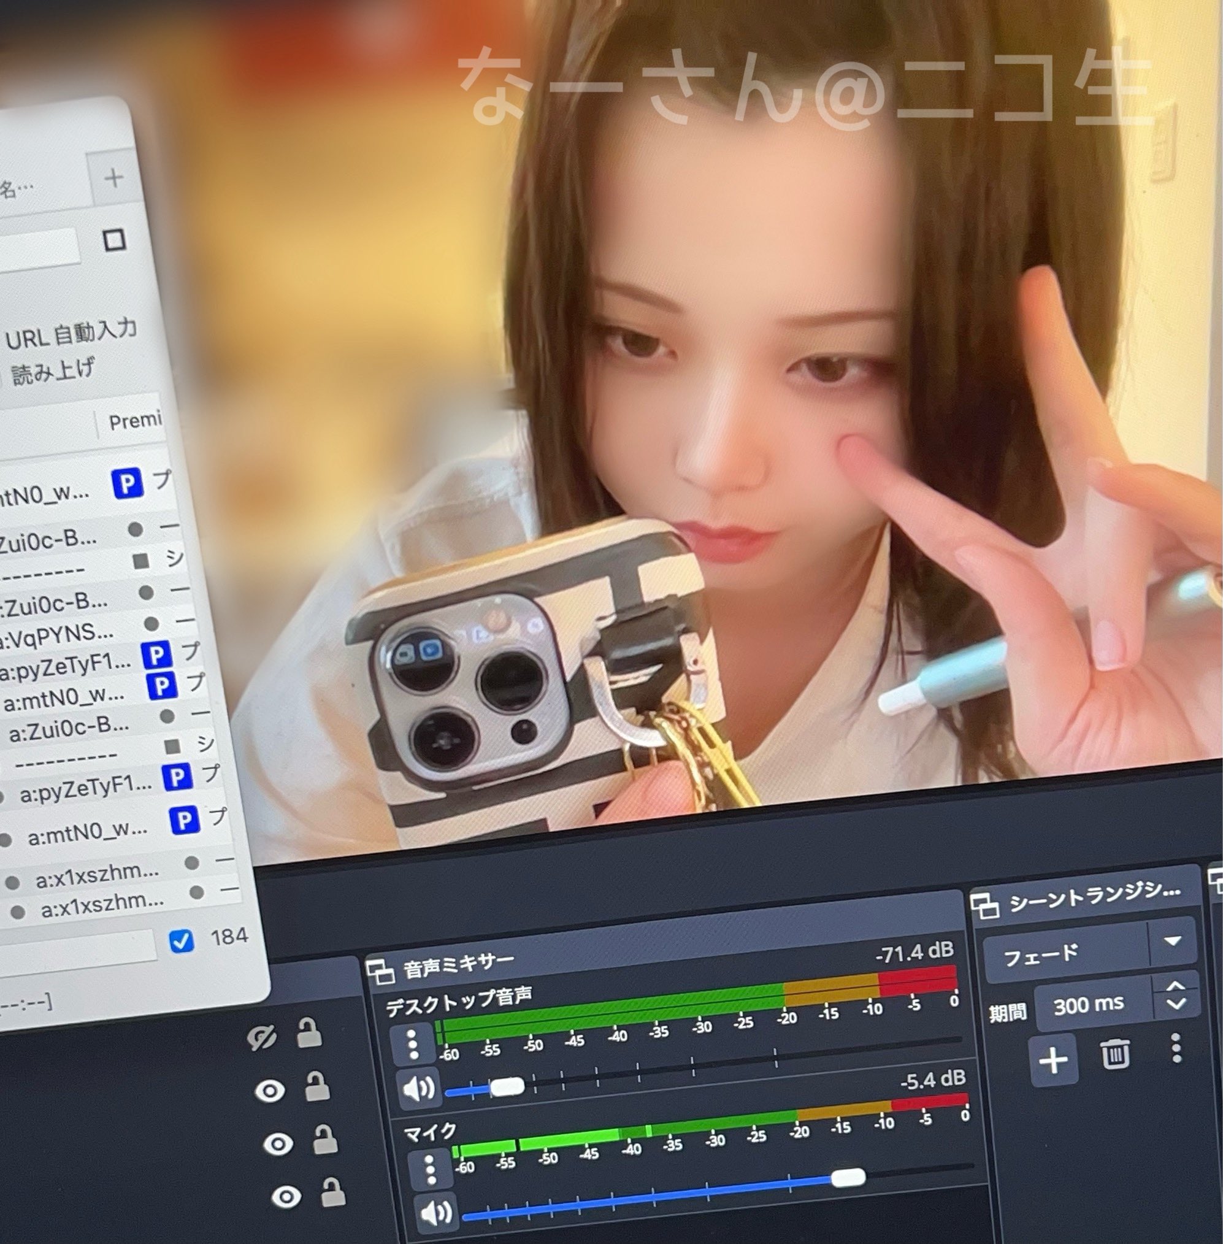Click the hollow square icon beside the URL field
This screenshot has width=1223, height=1244.
point(113,241)
